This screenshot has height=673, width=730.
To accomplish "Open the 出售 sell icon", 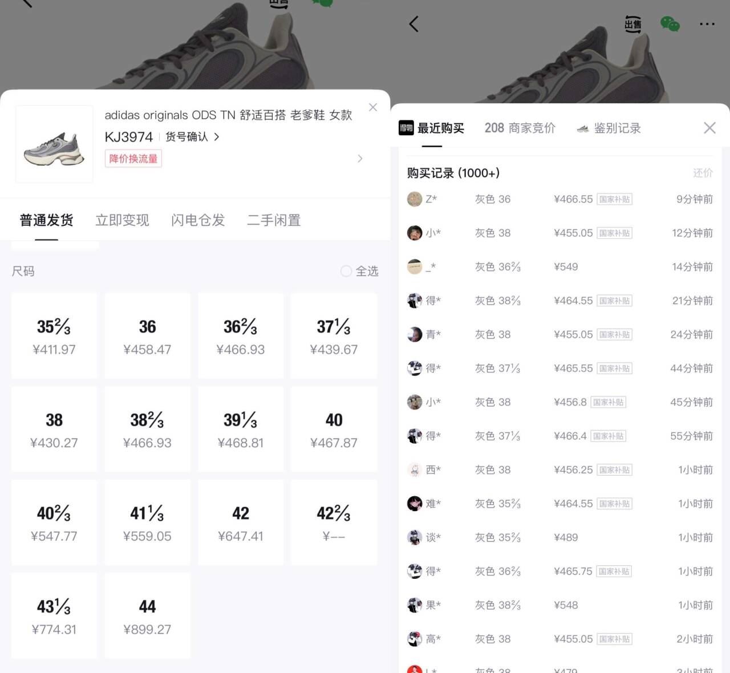I will pos(632,24).
